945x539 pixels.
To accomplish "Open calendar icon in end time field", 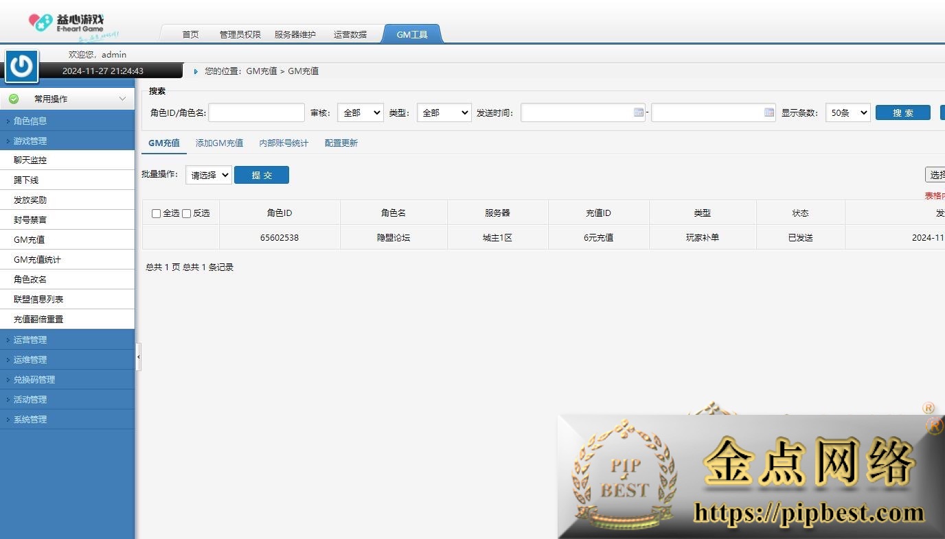I will point(768,112).
